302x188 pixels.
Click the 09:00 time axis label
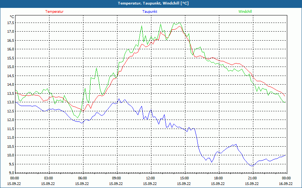[x=116, y=178]
